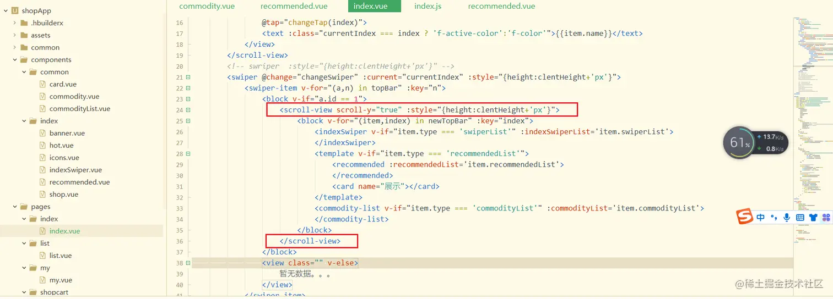Click the folder icon of shopcart

(33, 292)
